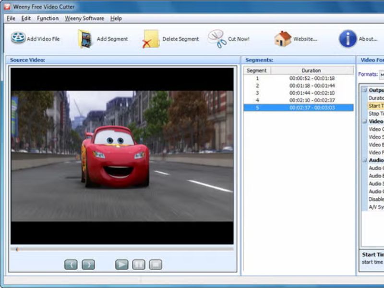Collapse the Video properties group
This screenshot has width=384, height=288.
click(x=364, y=121)
